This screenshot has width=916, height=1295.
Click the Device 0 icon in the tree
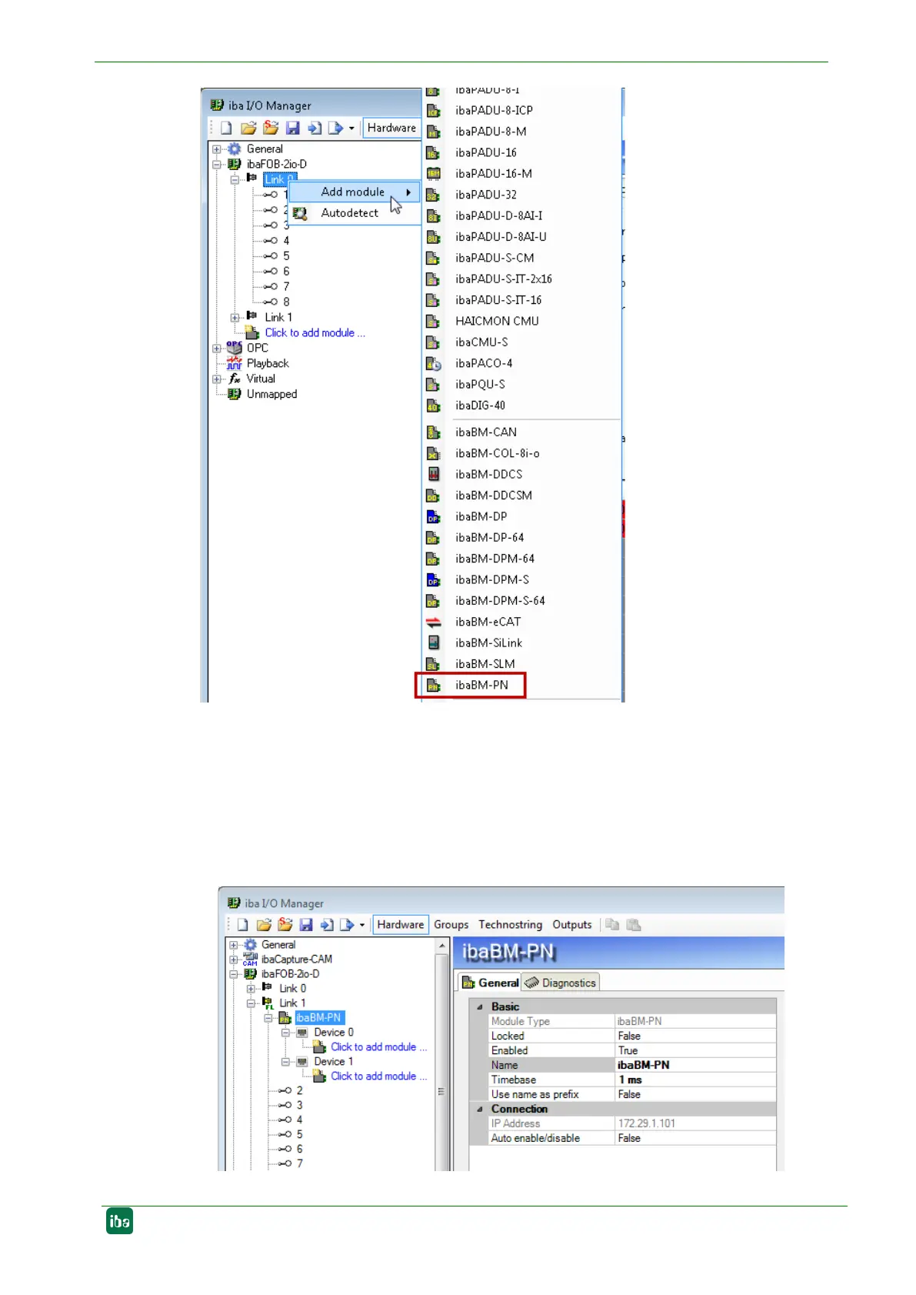click(302, 1033)
